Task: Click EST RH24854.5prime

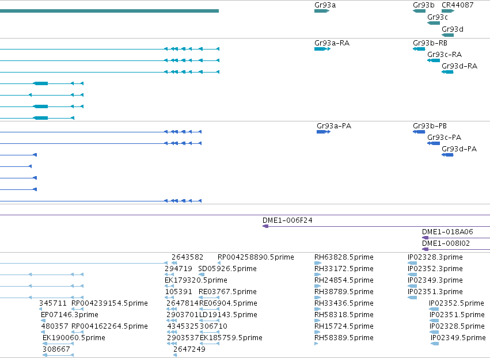Action: point(344,280)
